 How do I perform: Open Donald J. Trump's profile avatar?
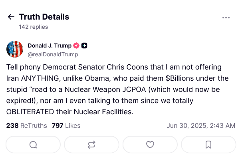15,49
